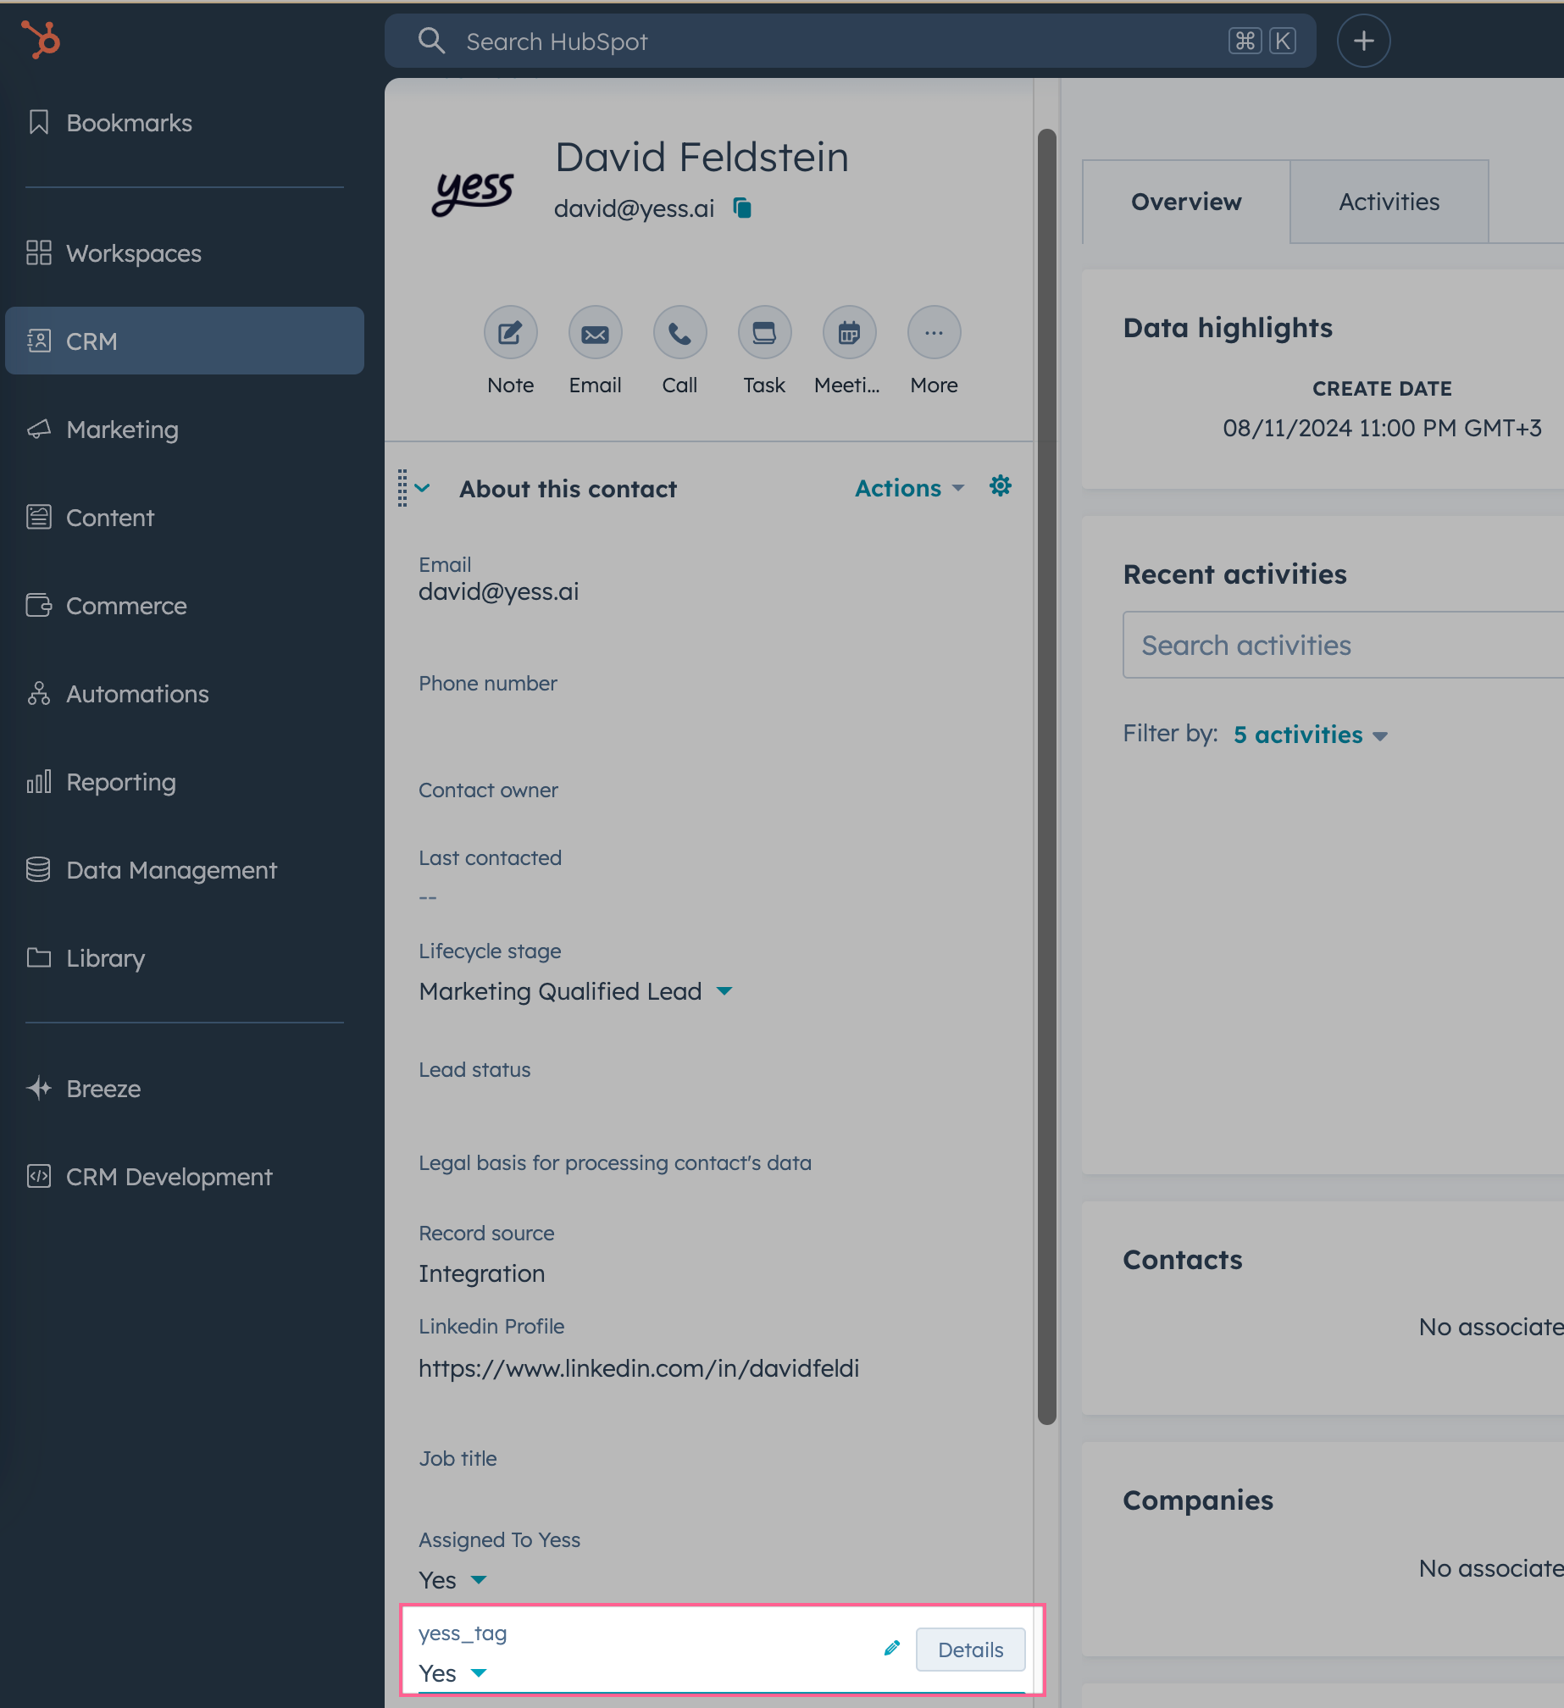This screenshot has width=1564, height=1708.
Task: Click the HubSpot sprocket logo
Action: point(41,39)
